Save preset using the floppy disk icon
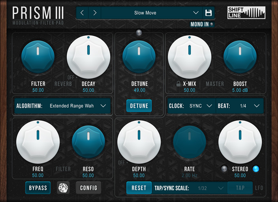This screenshot has width=278, height=202. click(x=208, y=13)
